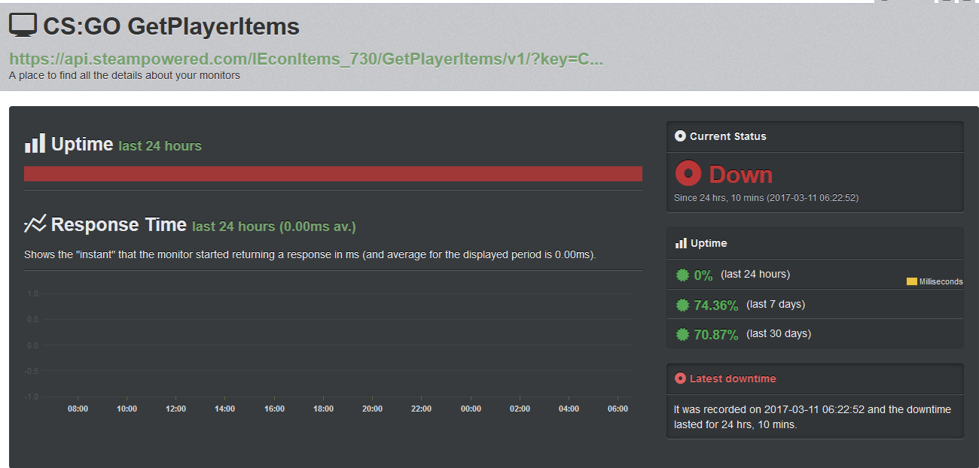Click the green badge next to 74.36%
Viewport: 979px width, 468px height.
point(682,305)
